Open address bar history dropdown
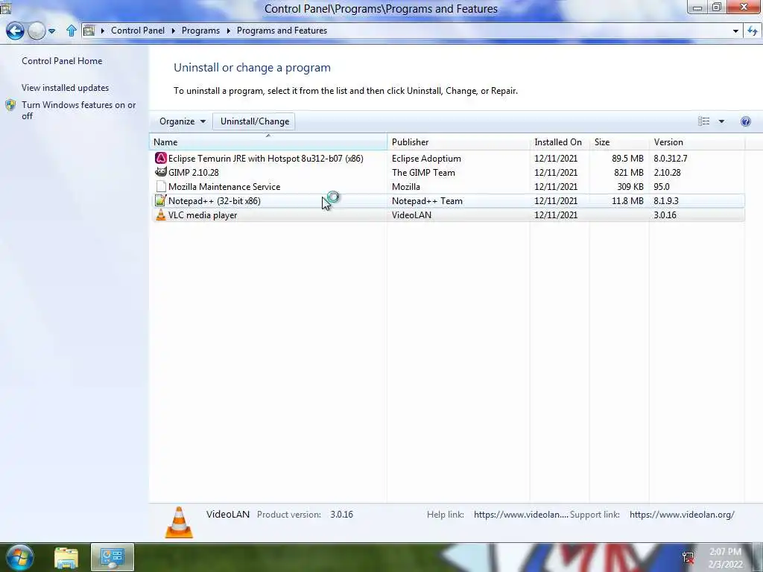The width and height of the screenshot is (763, 572). 735,31
